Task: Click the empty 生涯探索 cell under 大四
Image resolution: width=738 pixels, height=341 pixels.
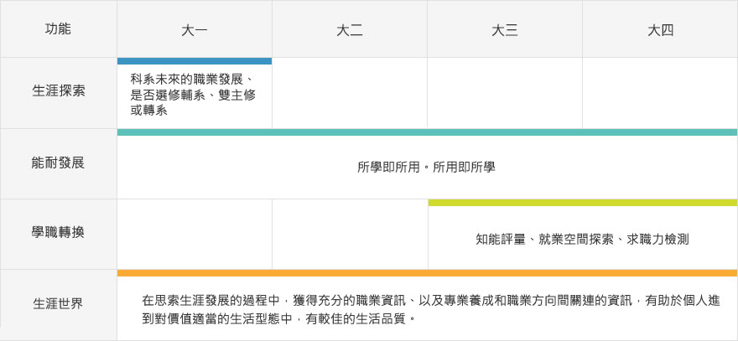Action: [660, 92]
